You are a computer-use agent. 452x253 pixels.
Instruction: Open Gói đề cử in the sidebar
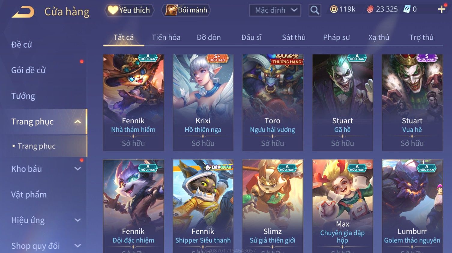point(28,70)
